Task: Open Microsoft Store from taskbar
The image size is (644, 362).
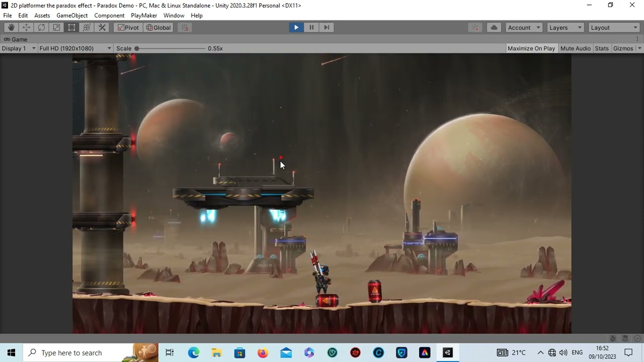Action: click(x=239, y=352)
